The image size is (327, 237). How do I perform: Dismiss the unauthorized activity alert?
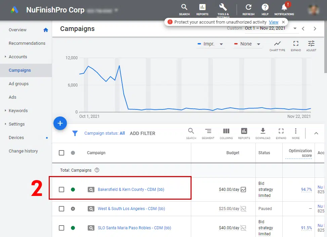pyautogui.click(x=283, y=22)
